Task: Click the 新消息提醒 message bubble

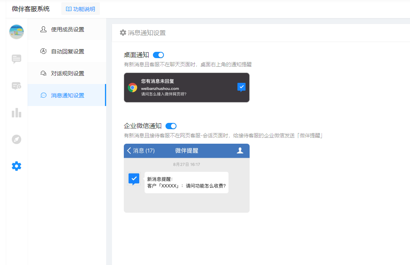Action: tap(186, 183)
